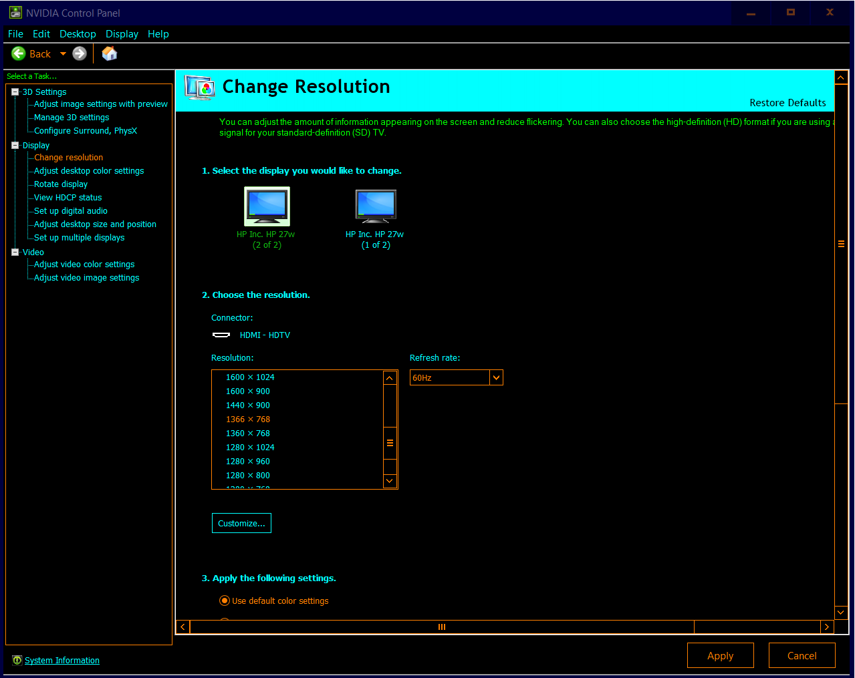The width and height of the screenshot is (855, 678).
Task: Open Adjust desktop color settings
Action: tap(89, 171)
